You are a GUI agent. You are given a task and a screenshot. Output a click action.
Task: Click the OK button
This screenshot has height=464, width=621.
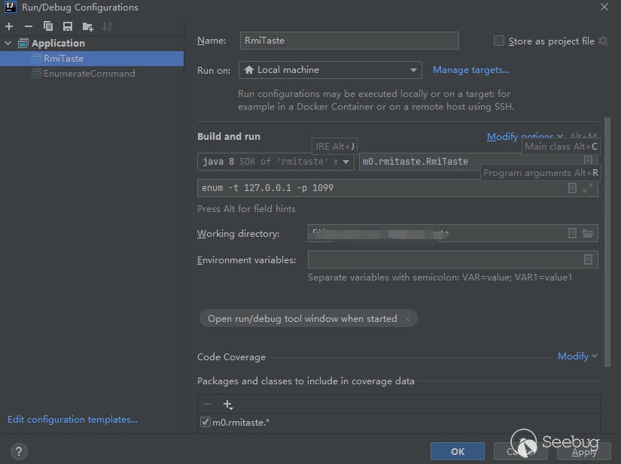click(x=457, y=451)
